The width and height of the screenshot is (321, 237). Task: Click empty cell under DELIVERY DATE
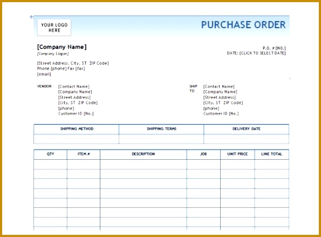pyautogui.click(x=246, y=139)
